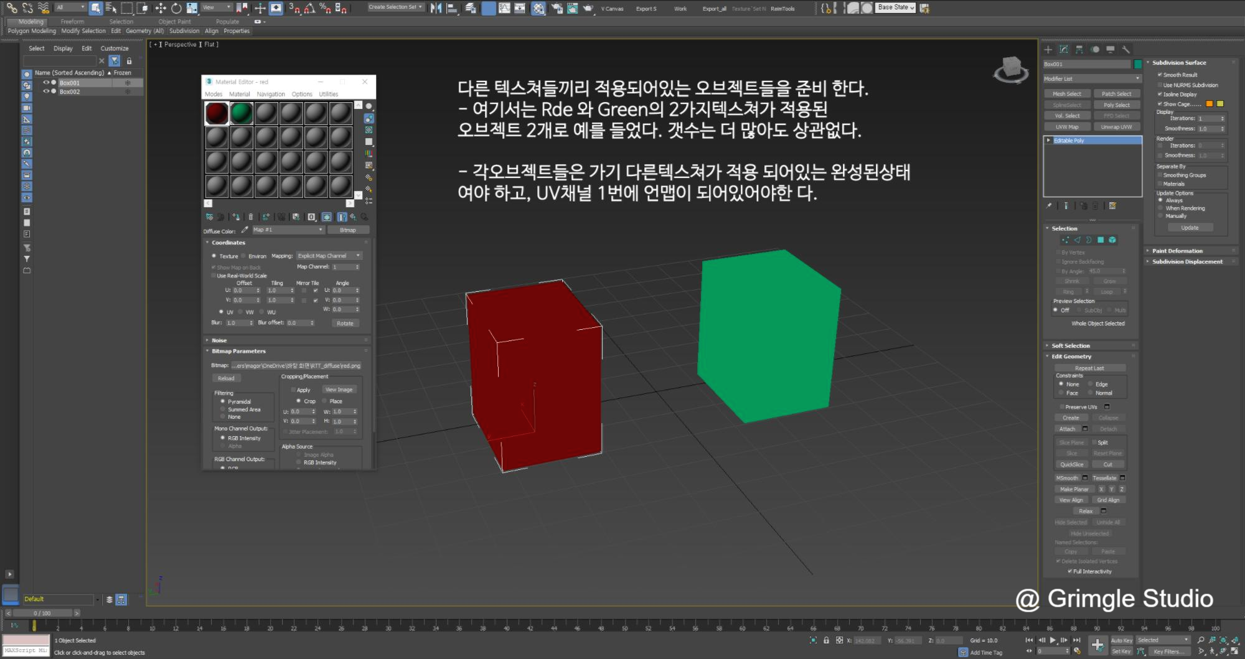Enable Preserve UVs checkbox
Viewport: 1245px width, 659px height.
[1062, 407]
